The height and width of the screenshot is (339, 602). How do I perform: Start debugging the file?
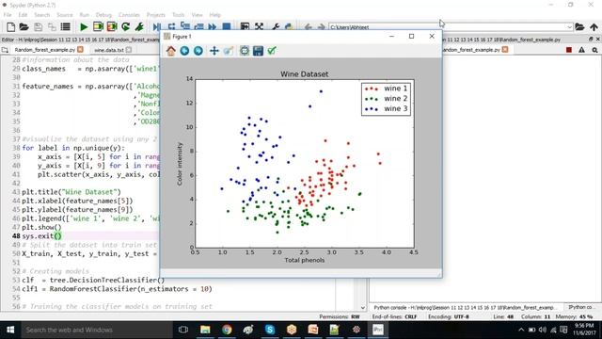tap(157, 27)
